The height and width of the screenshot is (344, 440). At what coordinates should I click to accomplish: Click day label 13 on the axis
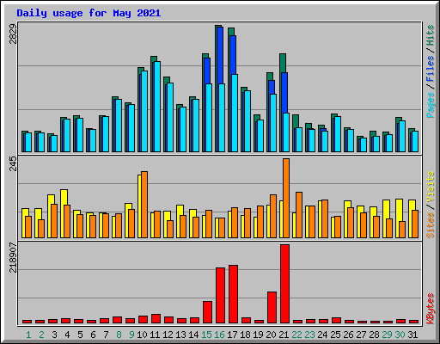(x=180, y=335)
